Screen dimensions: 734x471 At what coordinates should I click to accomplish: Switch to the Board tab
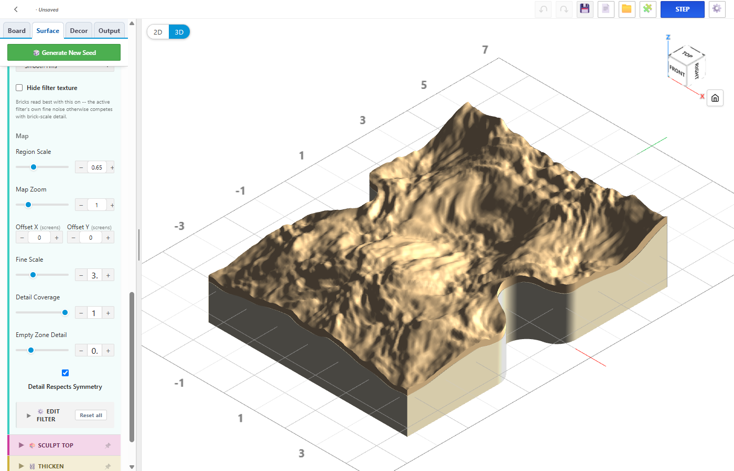[17, 30]
